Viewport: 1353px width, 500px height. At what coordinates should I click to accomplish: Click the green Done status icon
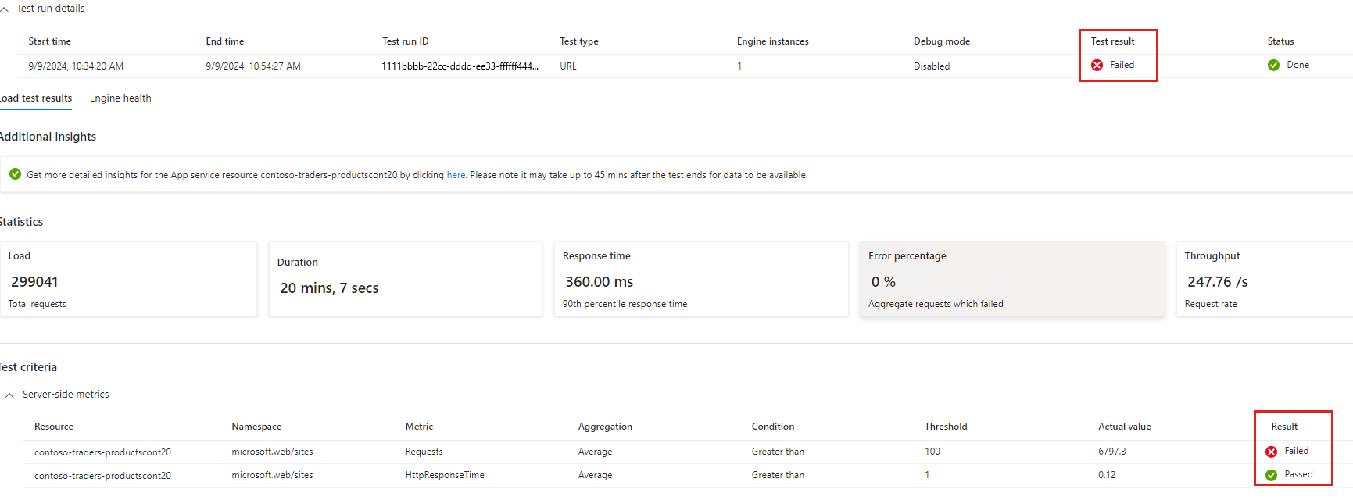1274,65
